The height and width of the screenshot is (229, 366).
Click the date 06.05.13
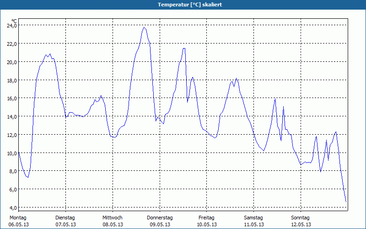(19, 224)
